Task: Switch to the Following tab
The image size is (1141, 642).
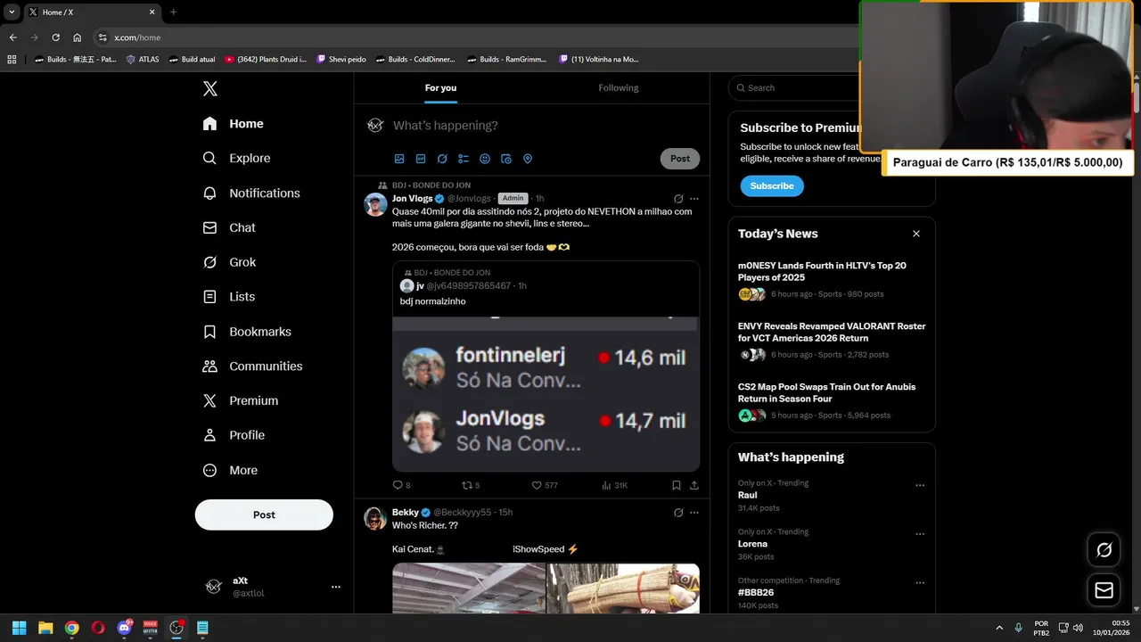Action: click(619, 87)
